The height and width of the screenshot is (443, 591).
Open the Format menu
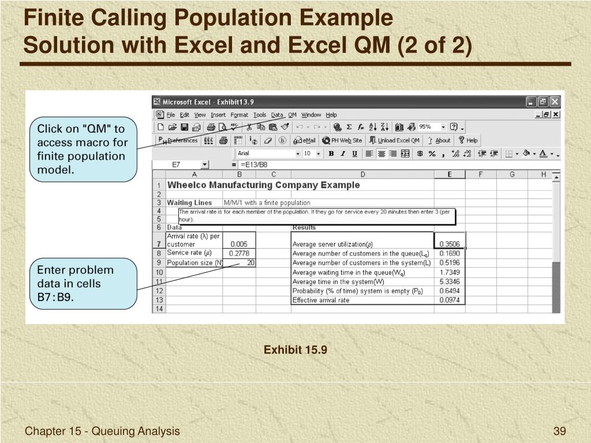click(240, 115)
